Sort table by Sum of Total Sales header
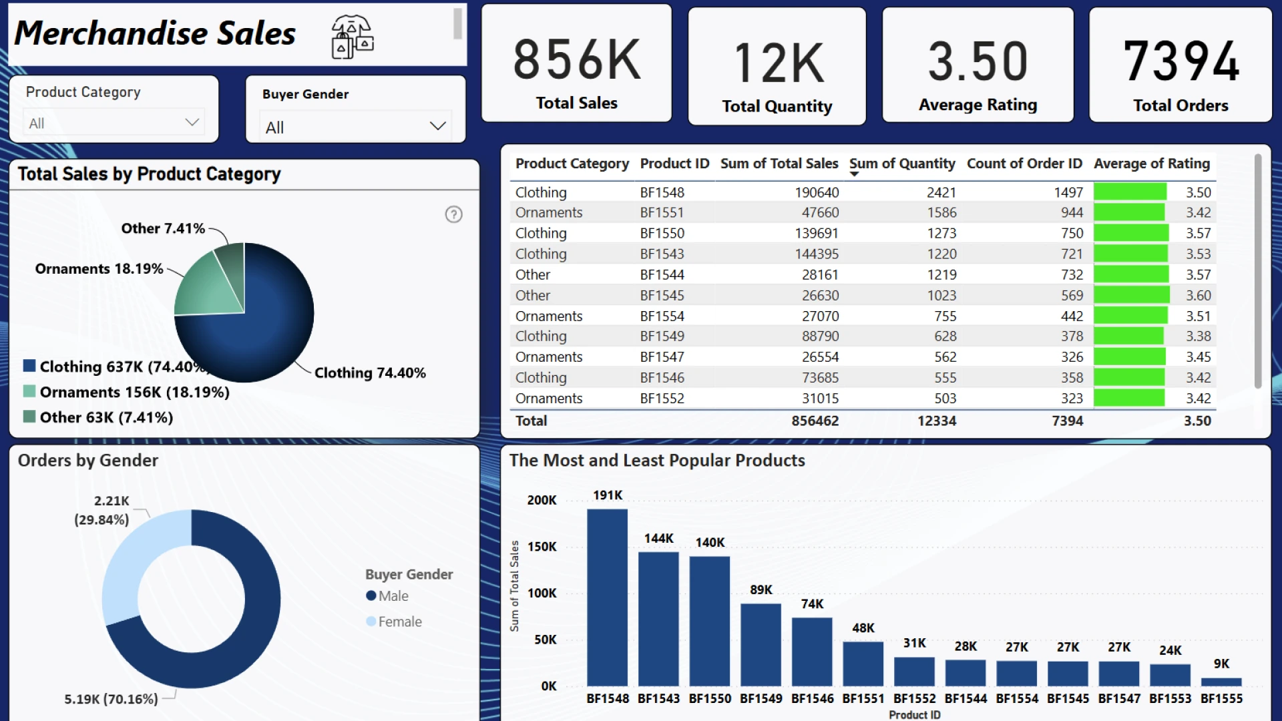1282x721 pixels. pyautogui.click(x=779, y=164)
